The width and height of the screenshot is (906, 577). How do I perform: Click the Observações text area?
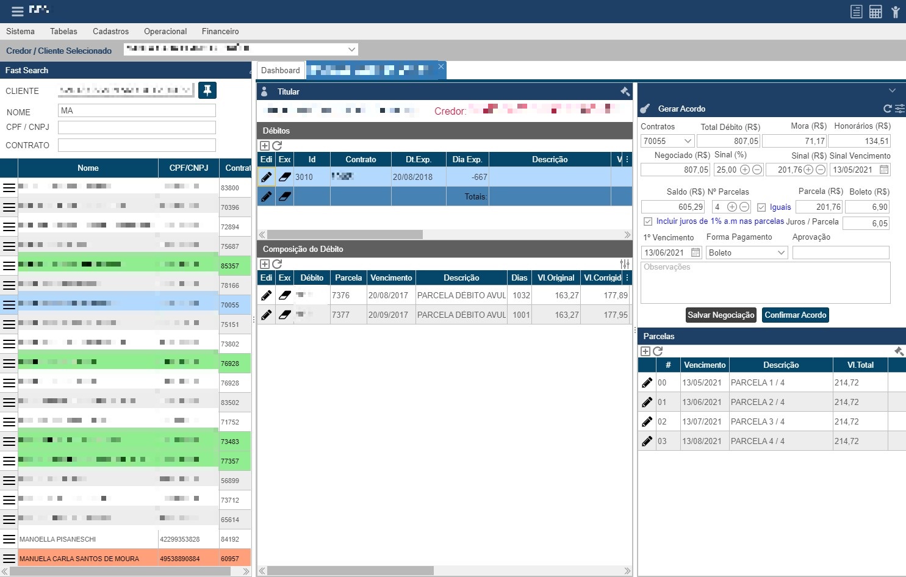(x=765, y=282)
